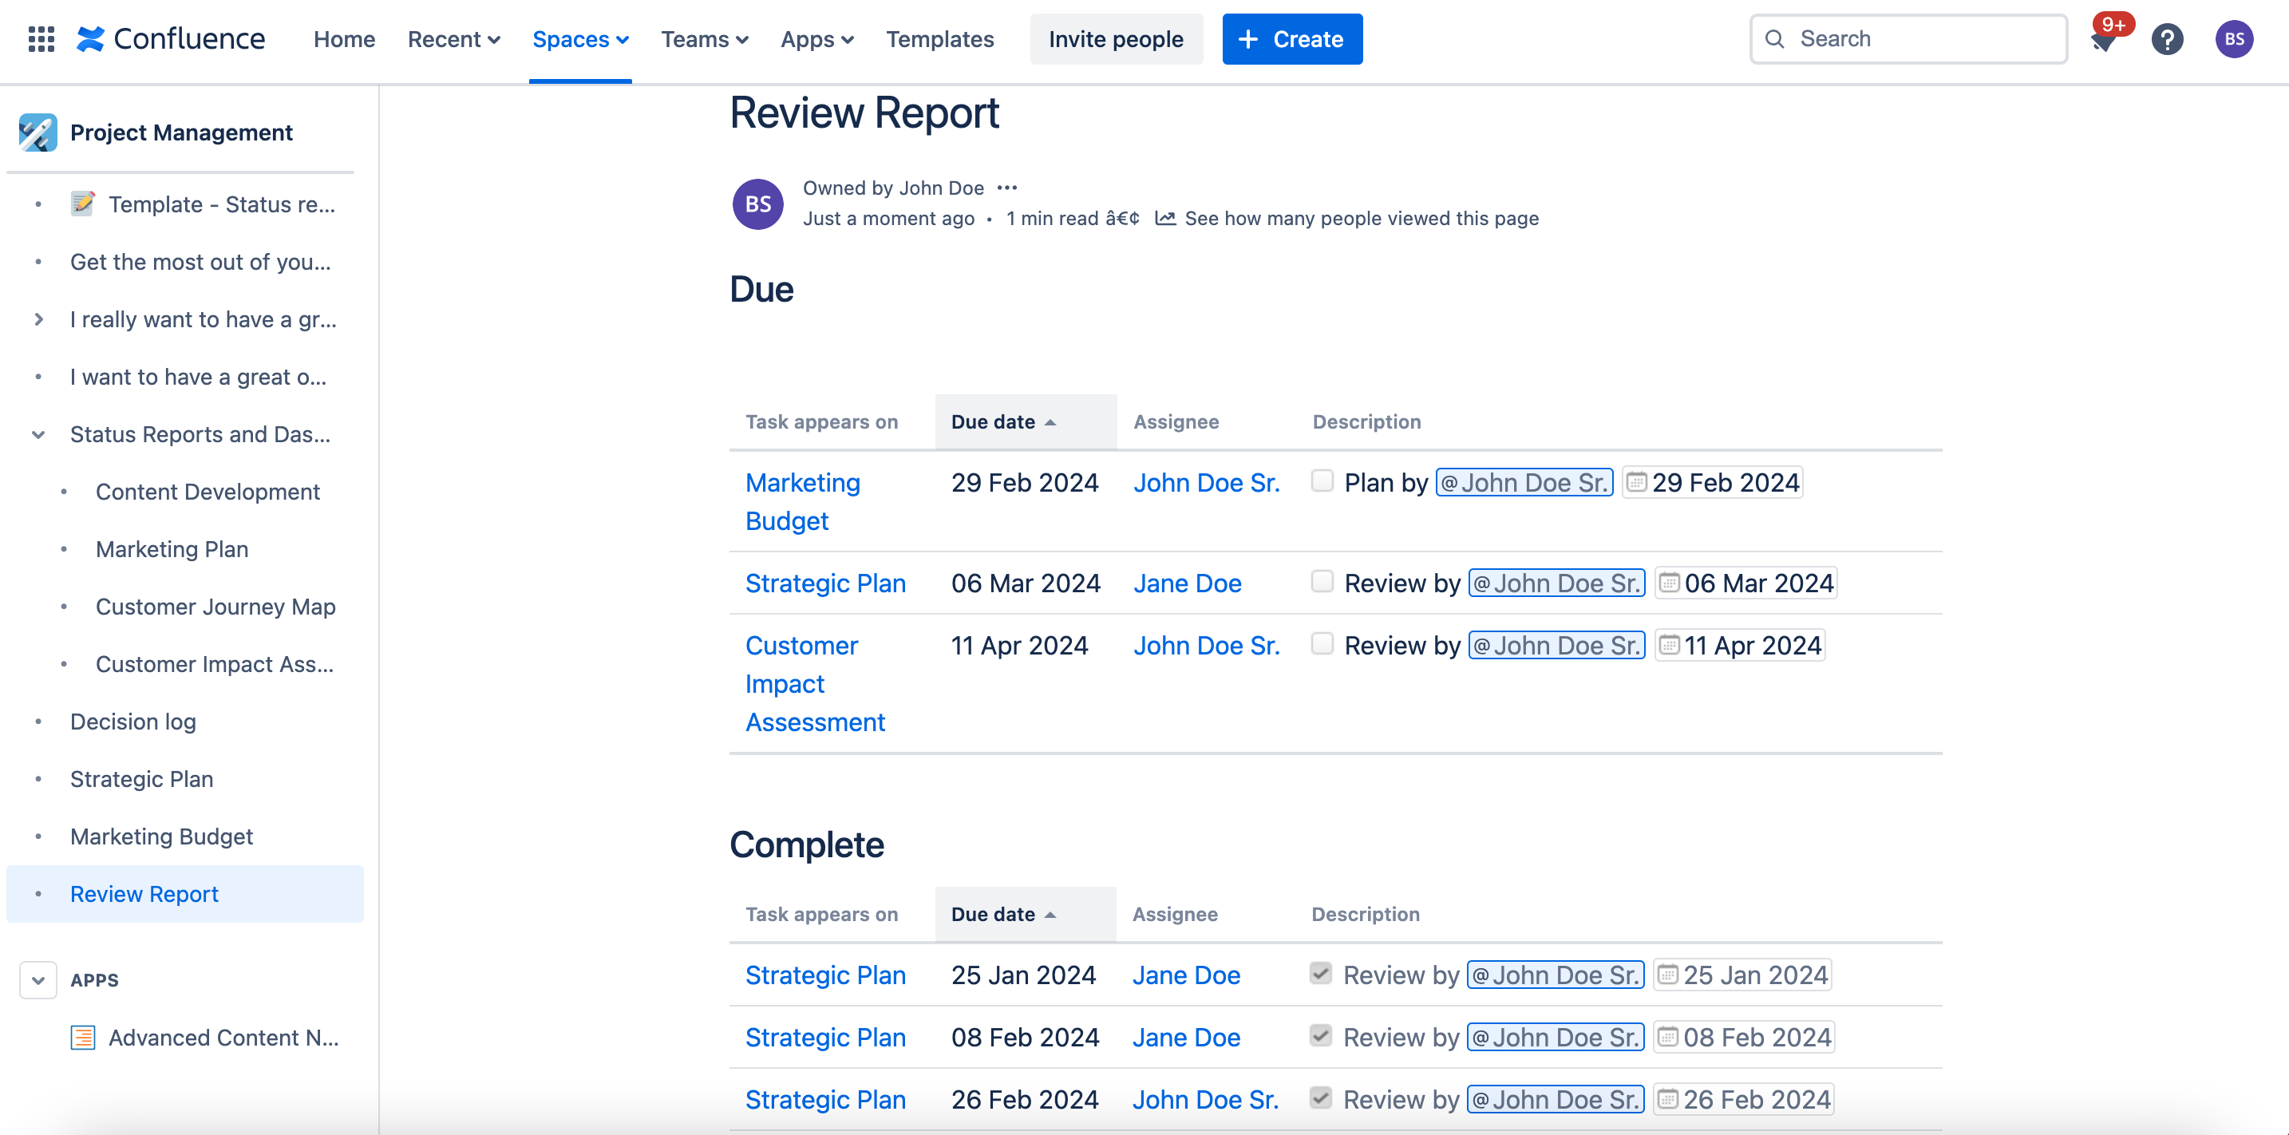The width and height of the screenshot is (2289, 1135).
Task: Check off the Marketing Budget plan task
Action: pyautogui.click(x=1322, y=480)
